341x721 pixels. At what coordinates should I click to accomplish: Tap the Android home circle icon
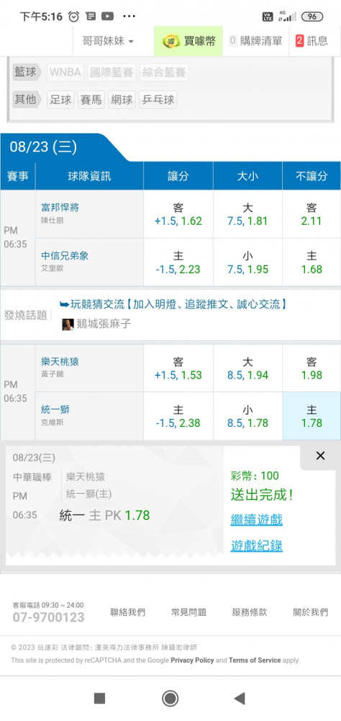coord(170,699)
